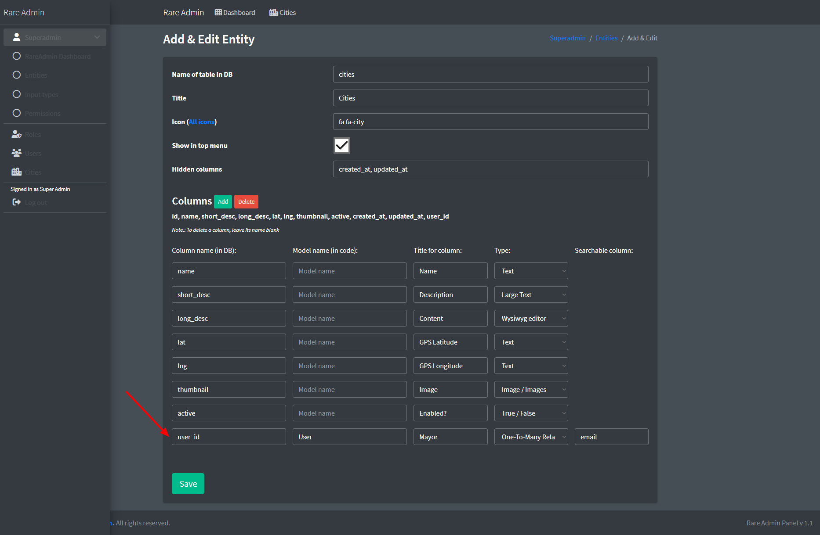820x535 pixels.
Task: Click the Superadmin user icon in sidebar
Action: click(17, 37)
